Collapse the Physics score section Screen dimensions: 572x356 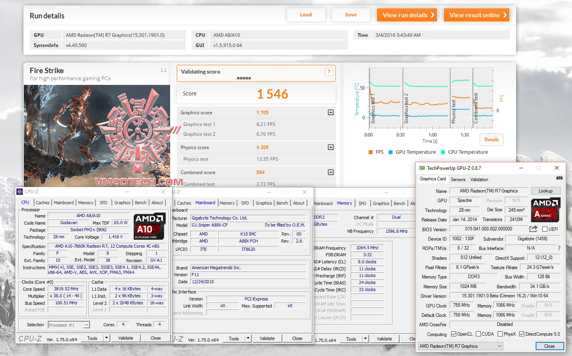point(331,147)
